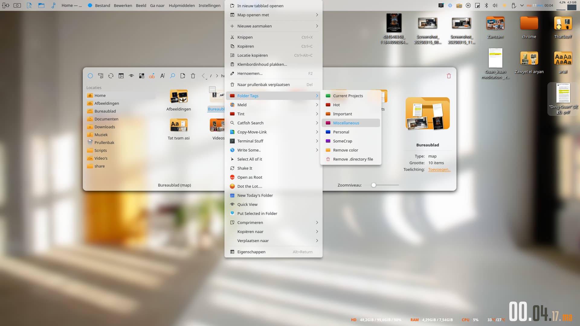Click Hernoemen... in the context menu
580x326 pixels.
pyautogui.click(x=273, y=73)
